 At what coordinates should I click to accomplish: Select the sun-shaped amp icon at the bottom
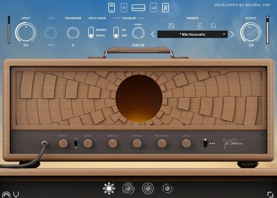109,188
